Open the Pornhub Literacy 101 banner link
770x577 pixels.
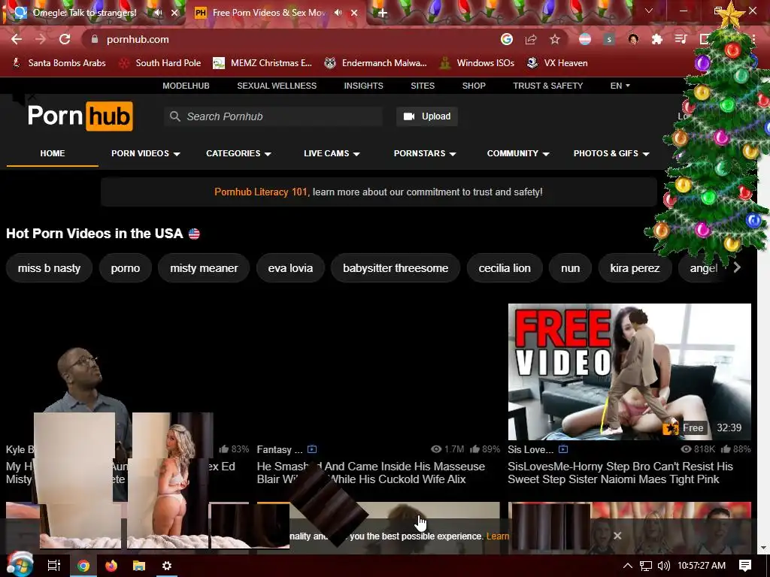pos(261,192)
